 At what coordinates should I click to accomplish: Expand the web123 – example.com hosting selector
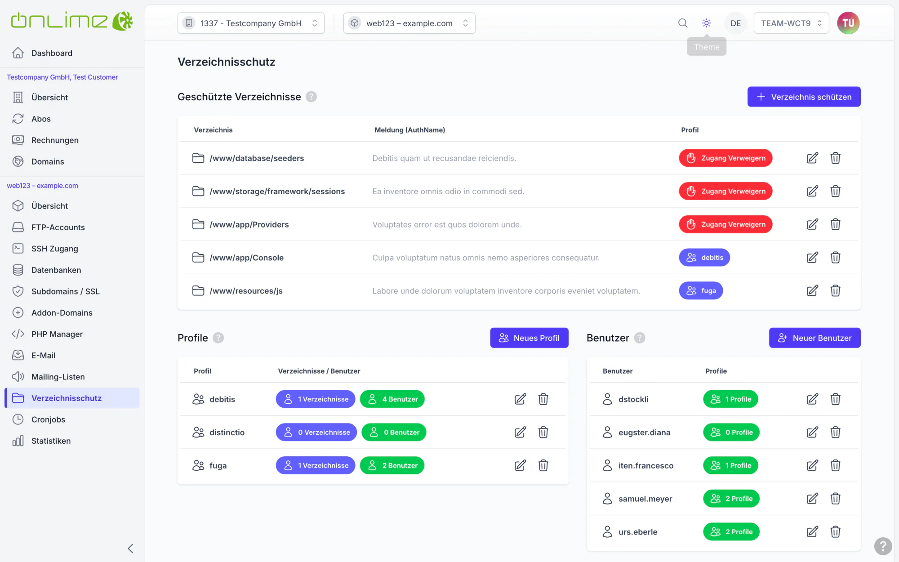tap(409, 23)
